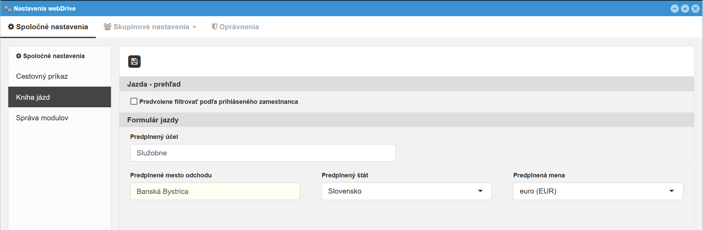Click the users icon on Skupinové nastavenia

pos(108,26)
